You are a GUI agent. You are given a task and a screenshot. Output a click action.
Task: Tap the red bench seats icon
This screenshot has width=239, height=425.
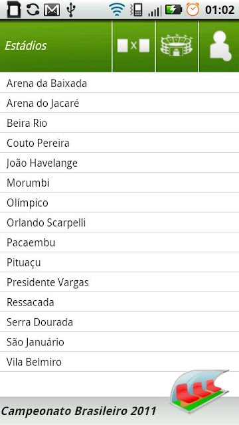coord(199,391)
